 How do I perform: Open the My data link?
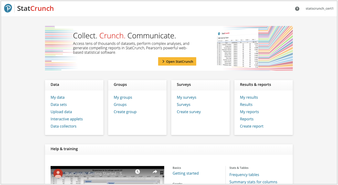57,97
